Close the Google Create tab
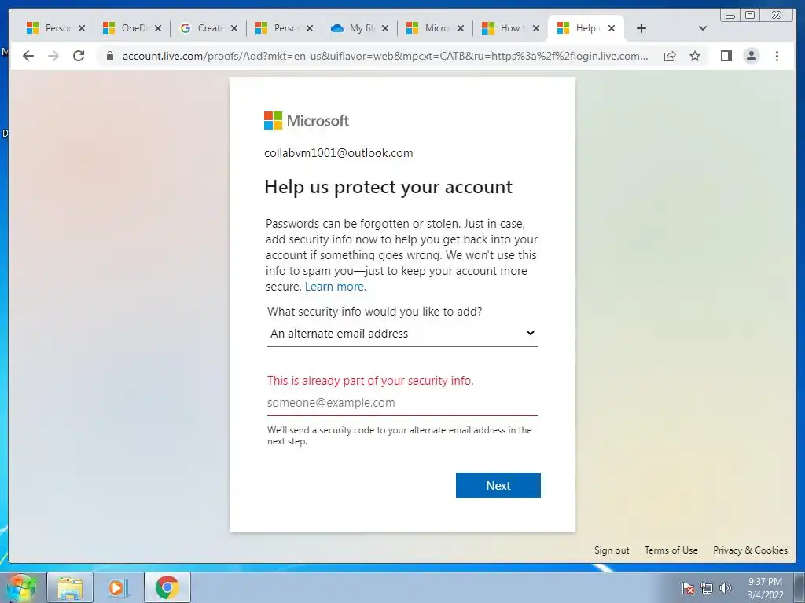Image resolution: width=805 pixels, height=603 pixels. (x=233, y=28)
